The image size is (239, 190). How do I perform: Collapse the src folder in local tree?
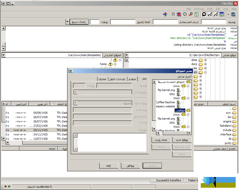tap(206, 72)
